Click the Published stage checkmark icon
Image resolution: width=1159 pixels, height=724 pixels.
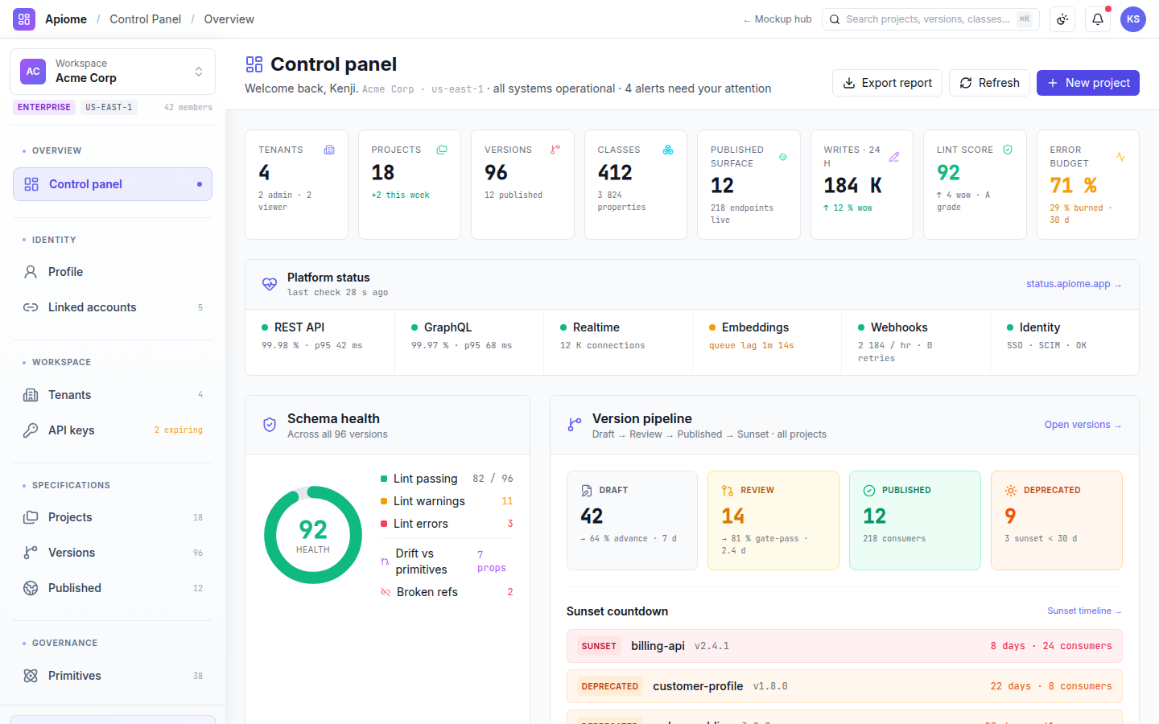pyautogui.click(x=869, y=490)
